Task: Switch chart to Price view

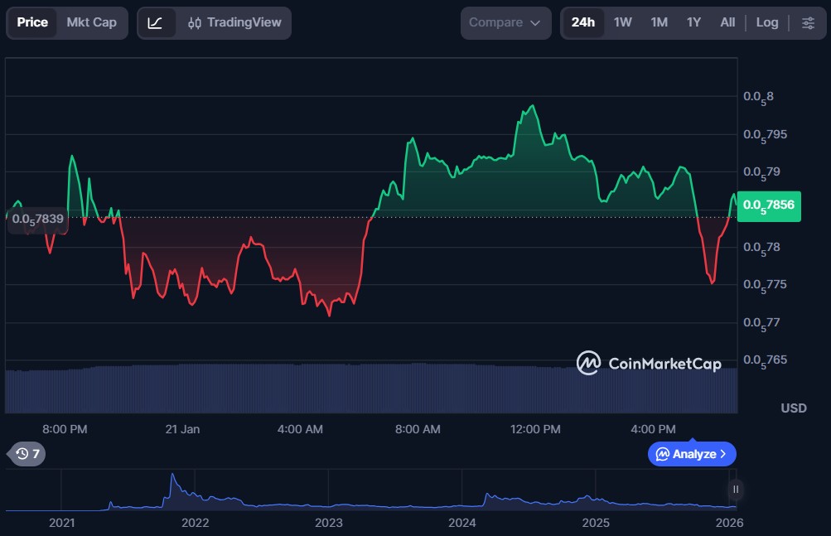Action: (x=32, y=22)
